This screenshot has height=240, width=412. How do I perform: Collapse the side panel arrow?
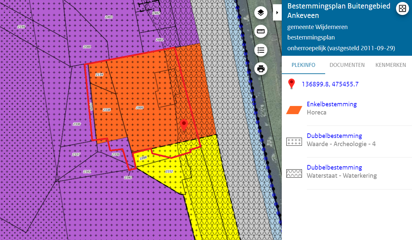[277, 13]
